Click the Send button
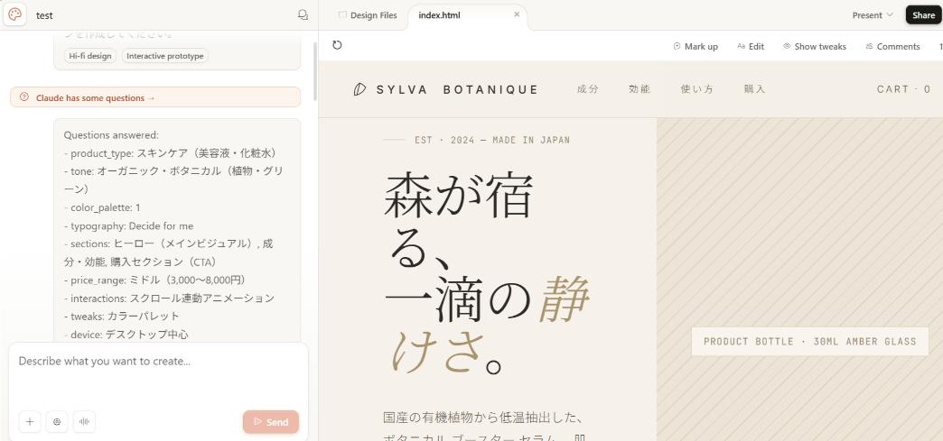The width and height of the screenshot is (943, 441). pyautogui.click(x=271, y=422)
